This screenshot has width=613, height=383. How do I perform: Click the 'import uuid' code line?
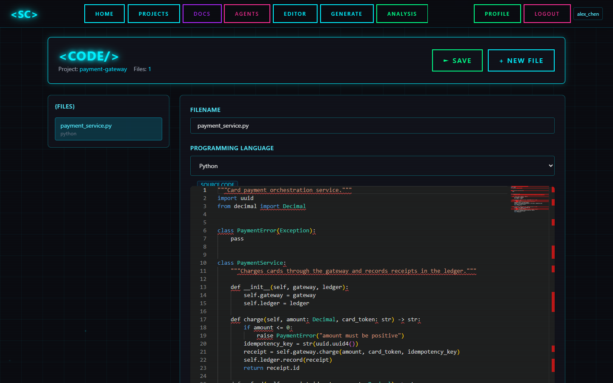coord(235,198)
